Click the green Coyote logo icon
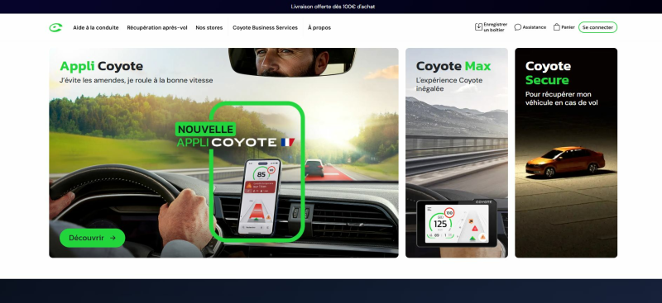This screenshot has width=662, height=303. click(x=55, y=28)
